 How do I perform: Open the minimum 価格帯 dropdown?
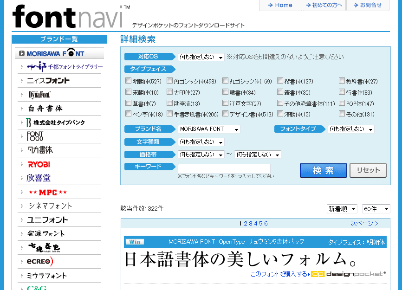pos(201,155)
